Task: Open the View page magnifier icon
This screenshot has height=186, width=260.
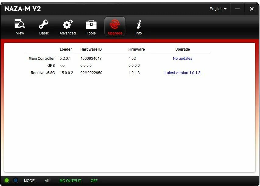Action: point(20,24)
